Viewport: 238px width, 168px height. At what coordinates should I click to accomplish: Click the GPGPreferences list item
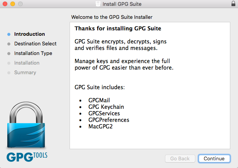pyautogui.click(x=109, y=120)
